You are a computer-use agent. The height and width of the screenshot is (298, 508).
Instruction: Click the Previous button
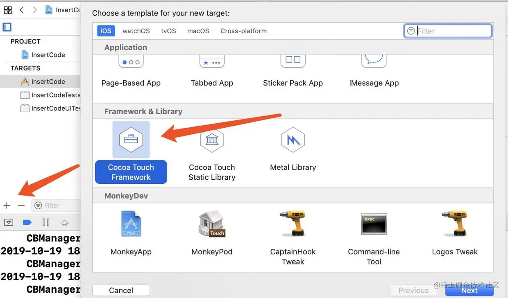click(413, 290)
